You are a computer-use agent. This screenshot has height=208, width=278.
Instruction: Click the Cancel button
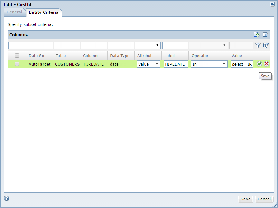pos(264,199)
